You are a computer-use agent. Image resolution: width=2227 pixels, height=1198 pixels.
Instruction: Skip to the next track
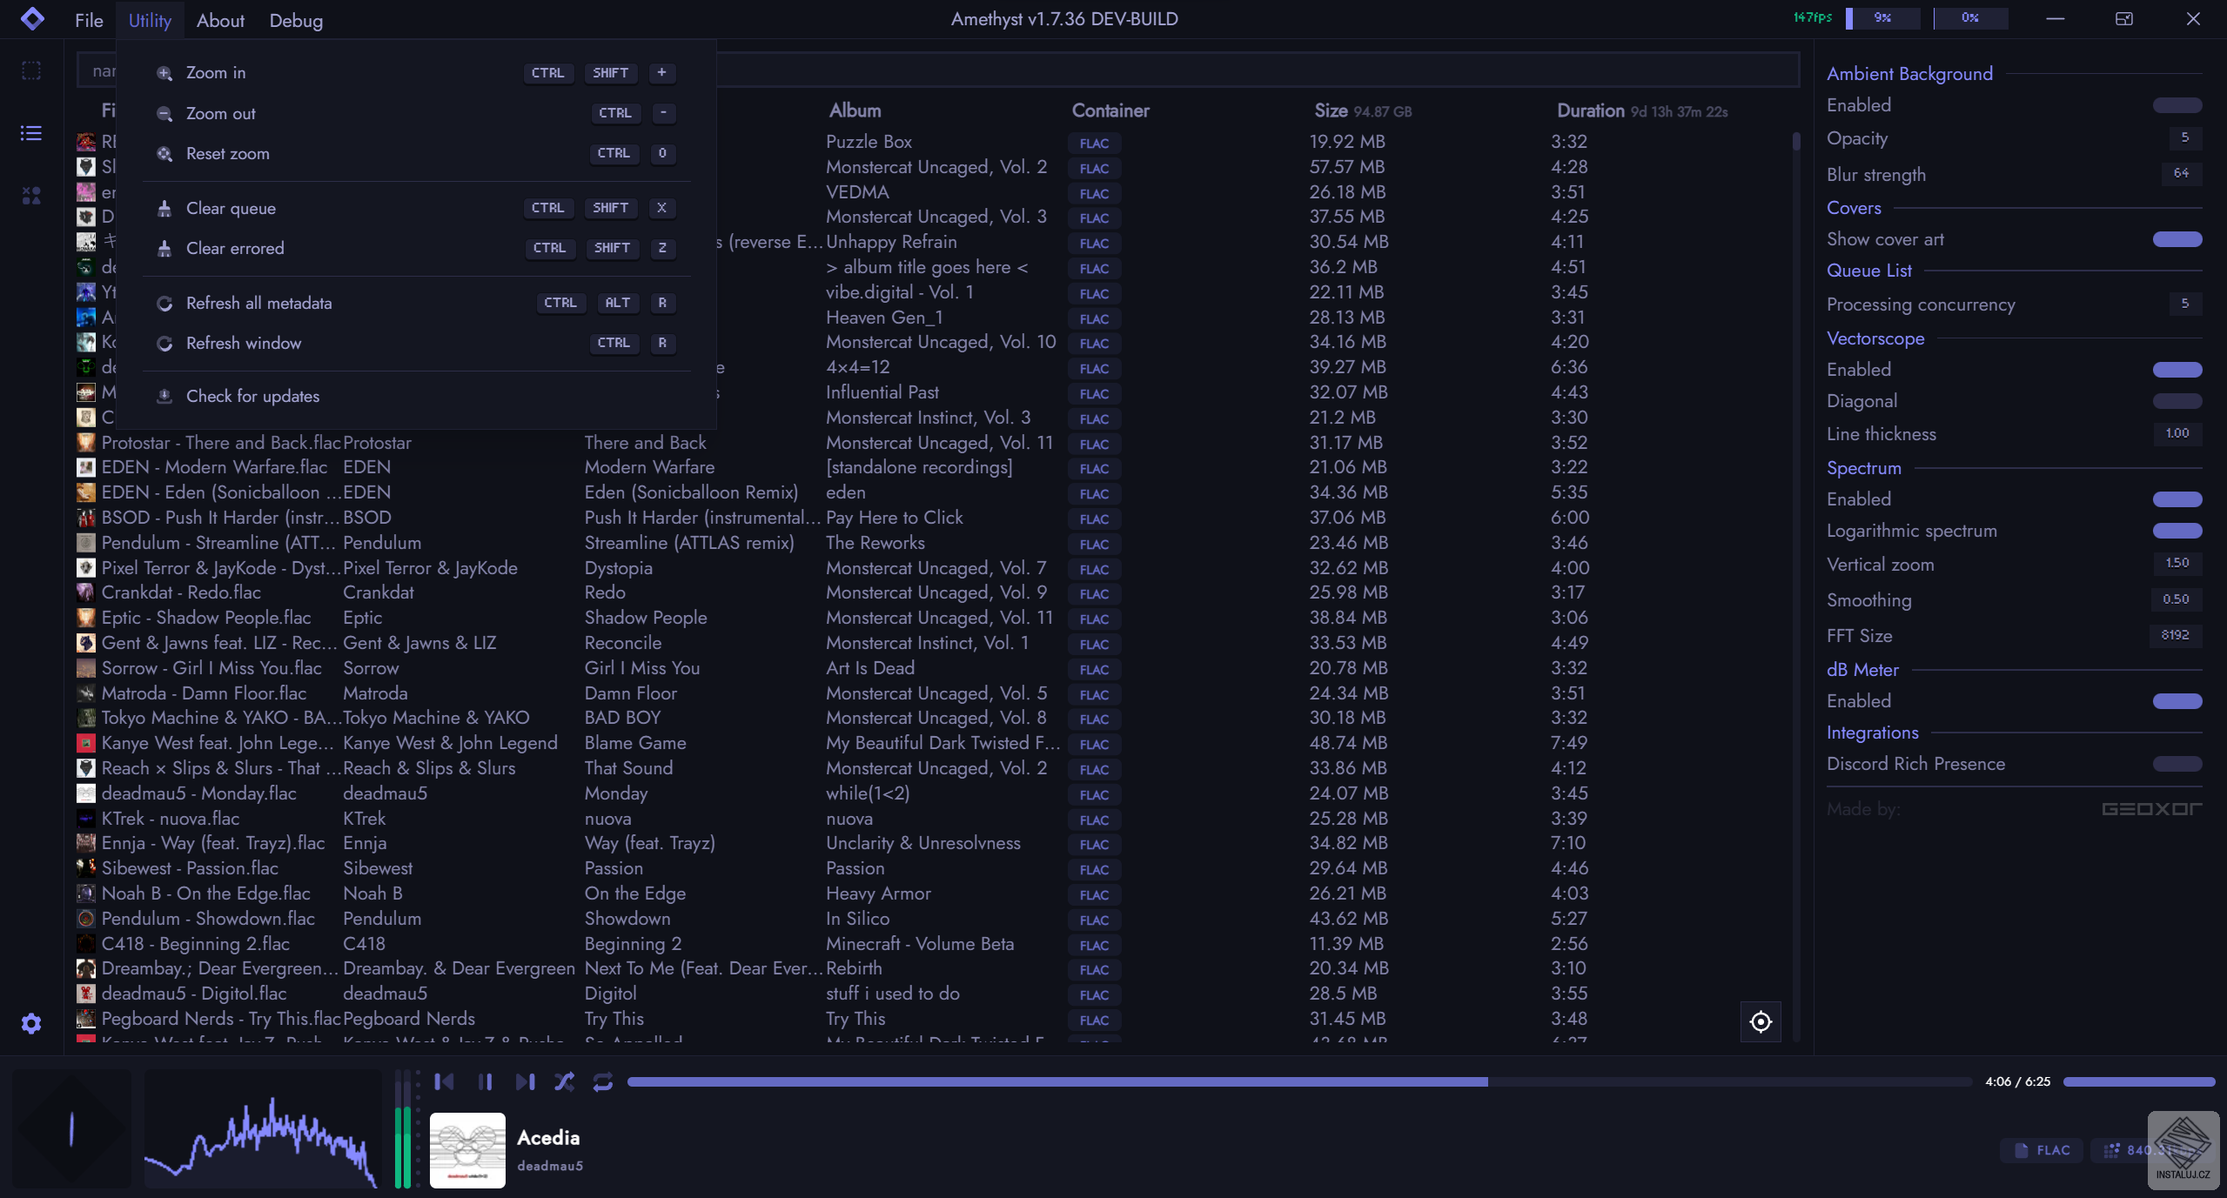point(525,1081)
